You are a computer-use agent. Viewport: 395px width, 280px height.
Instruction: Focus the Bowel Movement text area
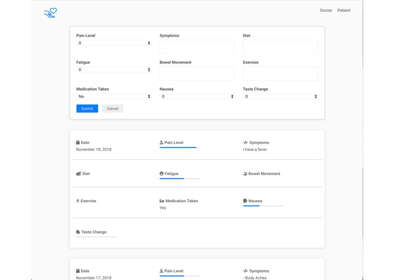point(197,74)
